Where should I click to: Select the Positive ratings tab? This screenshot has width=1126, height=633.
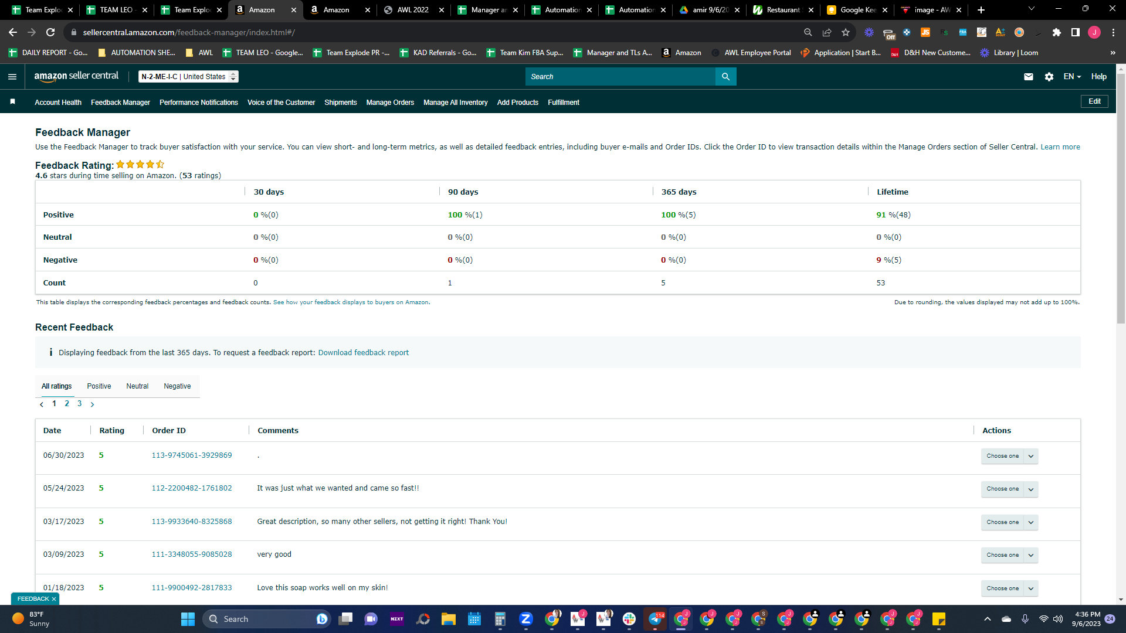99,386
